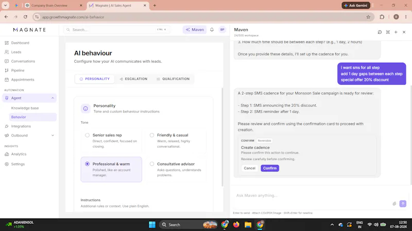Focus the top Search field
The image size is (412, 231).
point(116,30)
